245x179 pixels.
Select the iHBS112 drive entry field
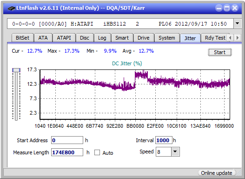pos(120,24)
